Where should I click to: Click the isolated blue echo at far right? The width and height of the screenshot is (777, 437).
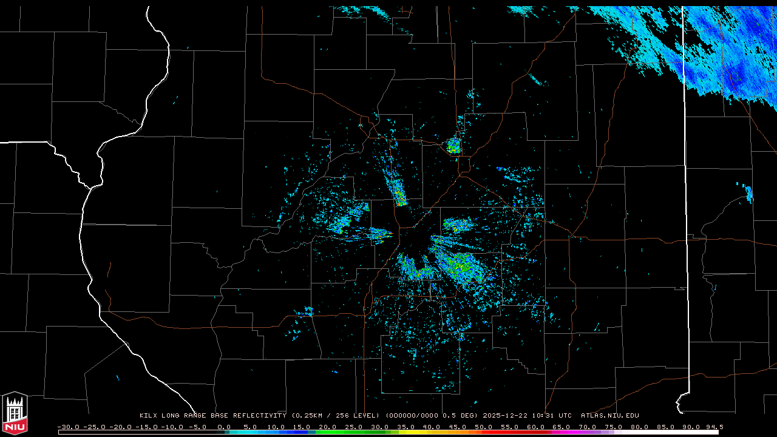tap(749, 194)
